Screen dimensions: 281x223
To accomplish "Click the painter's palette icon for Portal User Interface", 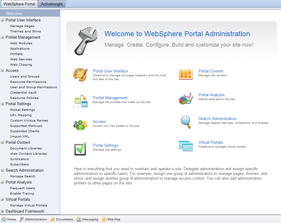I will point(80,75).
